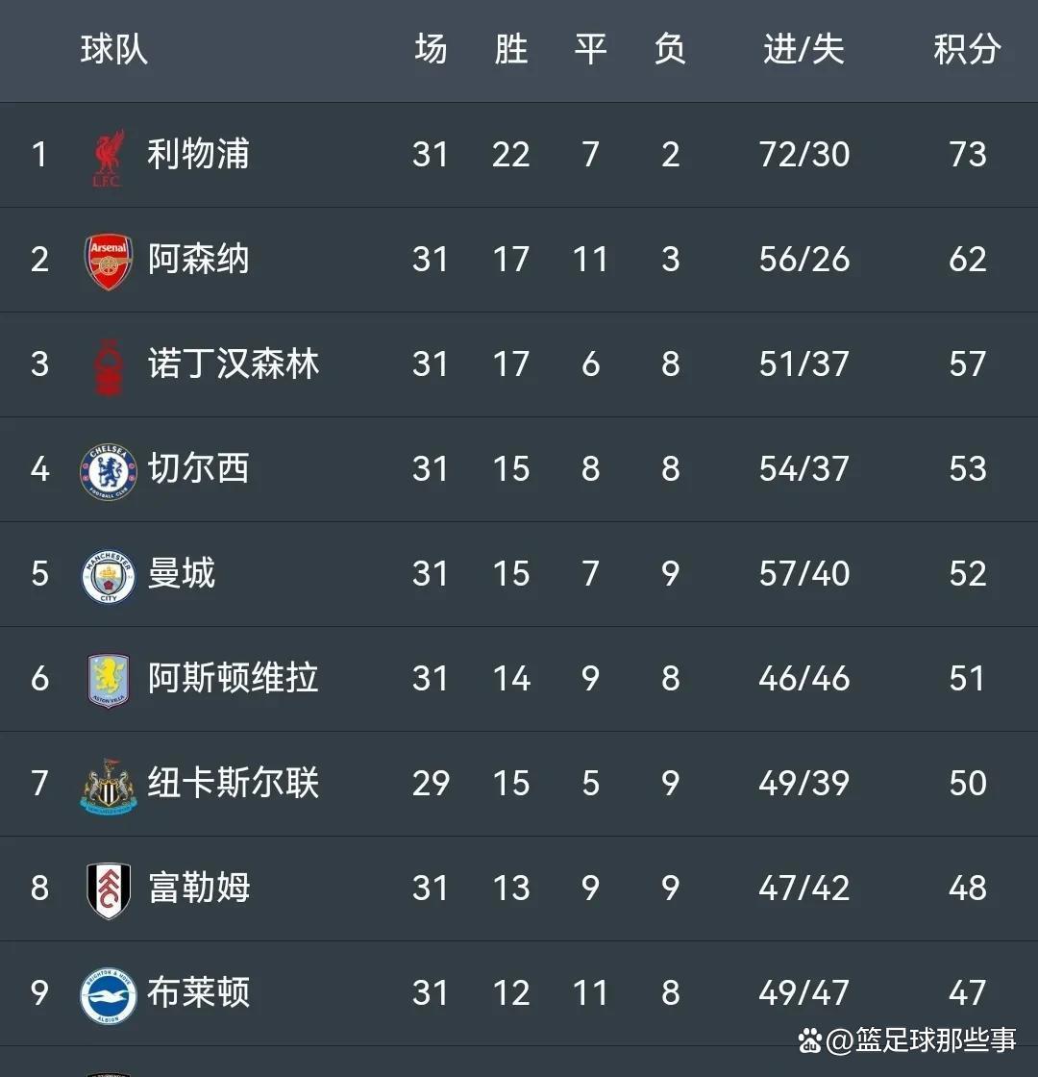Open team page for 阿斯顿维拉
The image size is (1038, 1077).
point(234,678)
